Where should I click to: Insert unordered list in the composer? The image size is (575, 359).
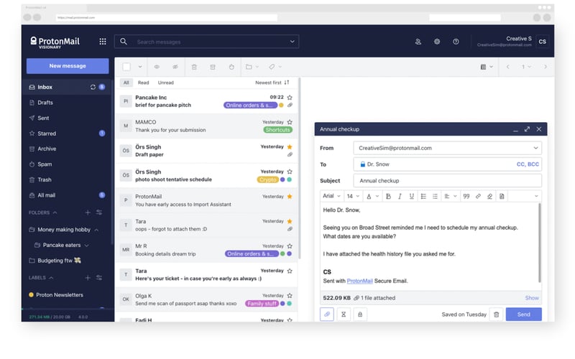(x=423, y=196)
